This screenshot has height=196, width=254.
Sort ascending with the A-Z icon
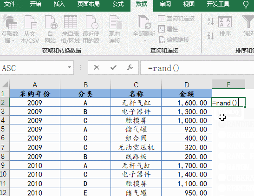click(x=210, y=22)
